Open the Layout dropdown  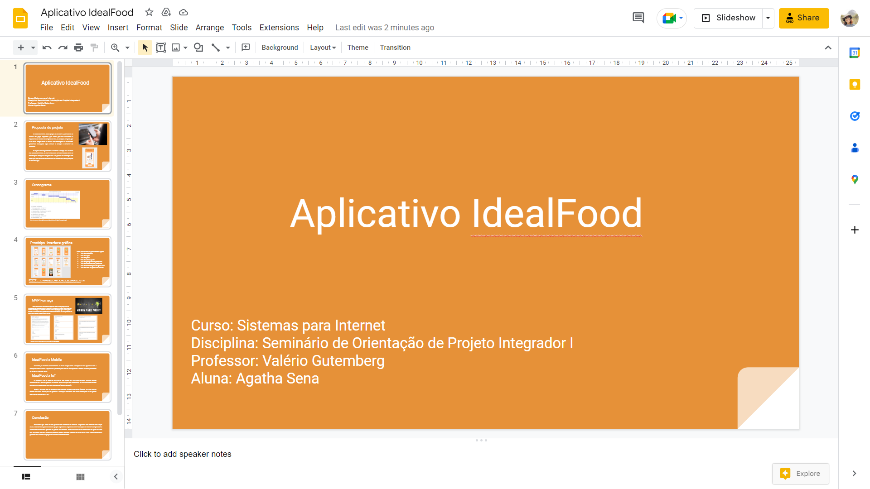tap(322, 47)
